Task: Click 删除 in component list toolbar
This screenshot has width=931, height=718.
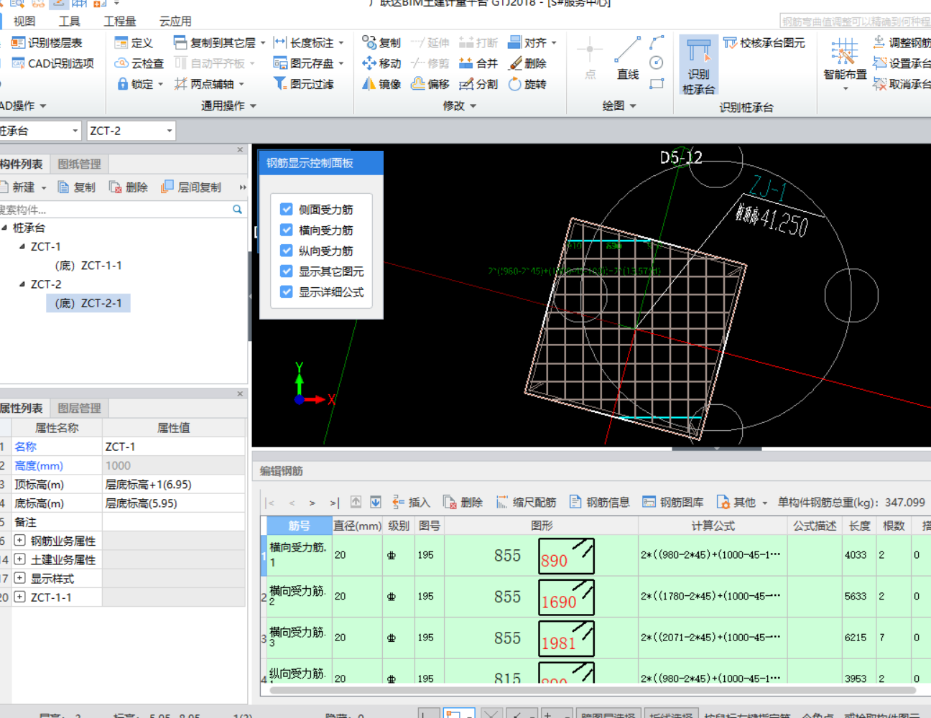Action: tap(128, 187)
